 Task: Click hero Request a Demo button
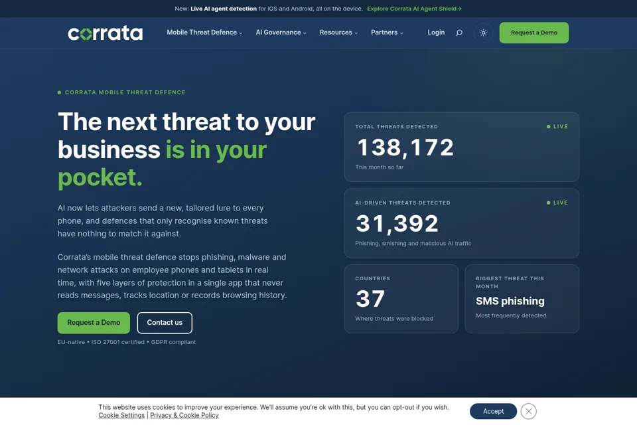pyautogui.click(x=94, y=323)
